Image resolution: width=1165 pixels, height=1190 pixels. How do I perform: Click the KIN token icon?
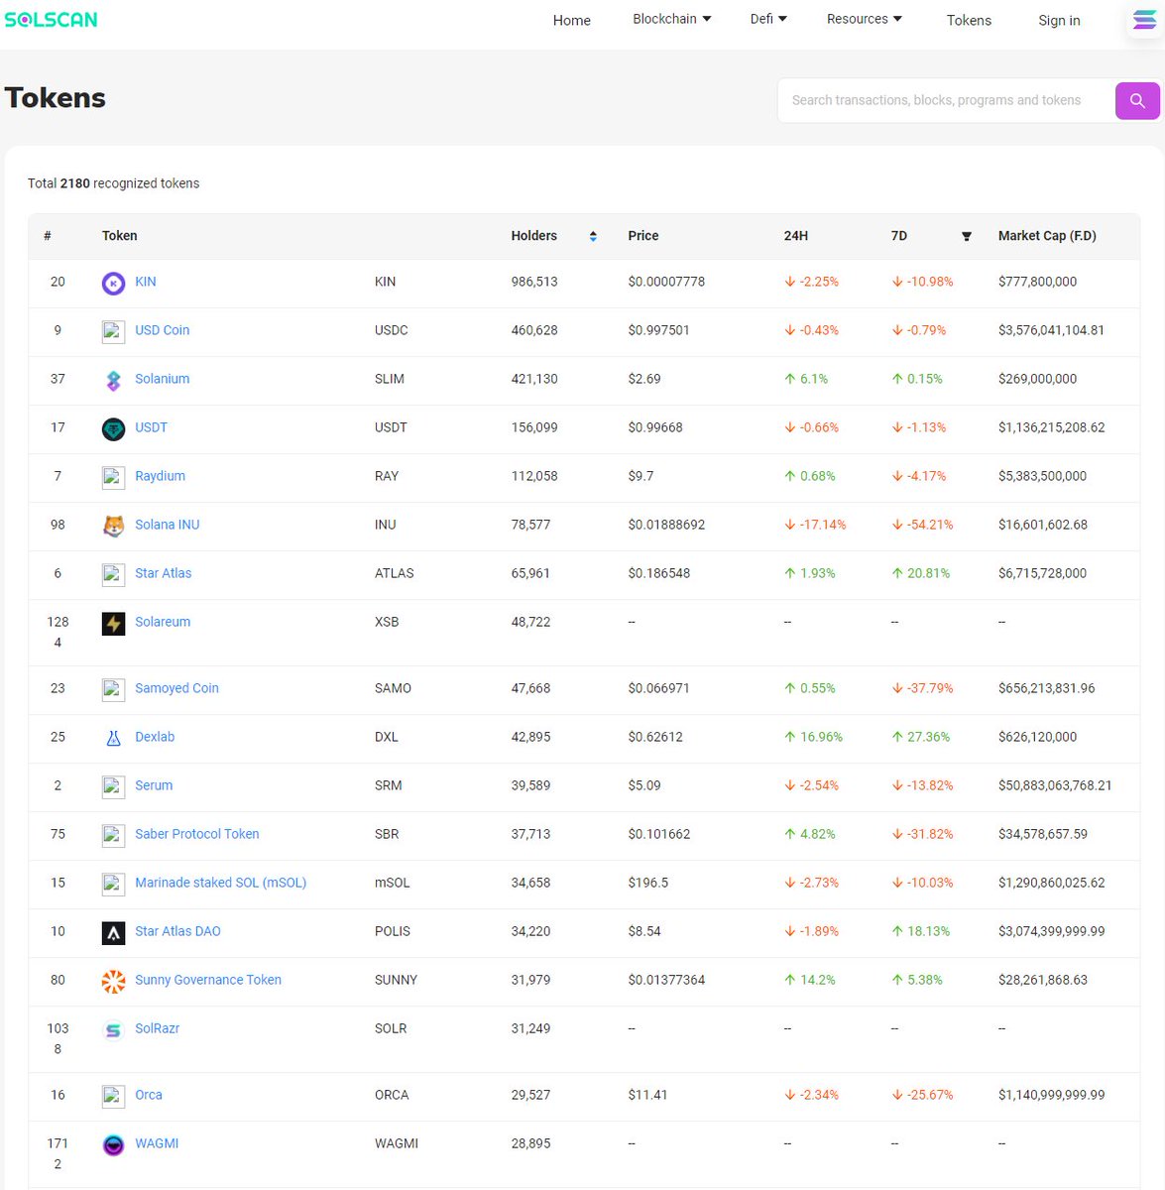coord(114,283)
